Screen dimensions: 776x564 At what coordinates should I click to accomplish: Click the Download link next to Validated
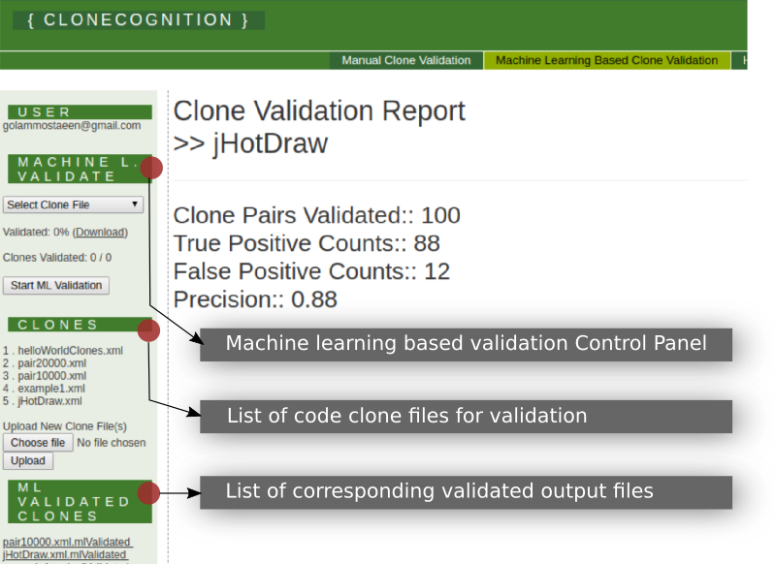(101, 233)
